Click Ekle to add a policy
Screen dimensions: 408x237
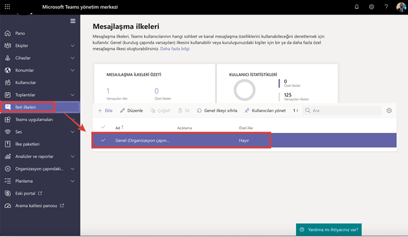pos(106,110)
